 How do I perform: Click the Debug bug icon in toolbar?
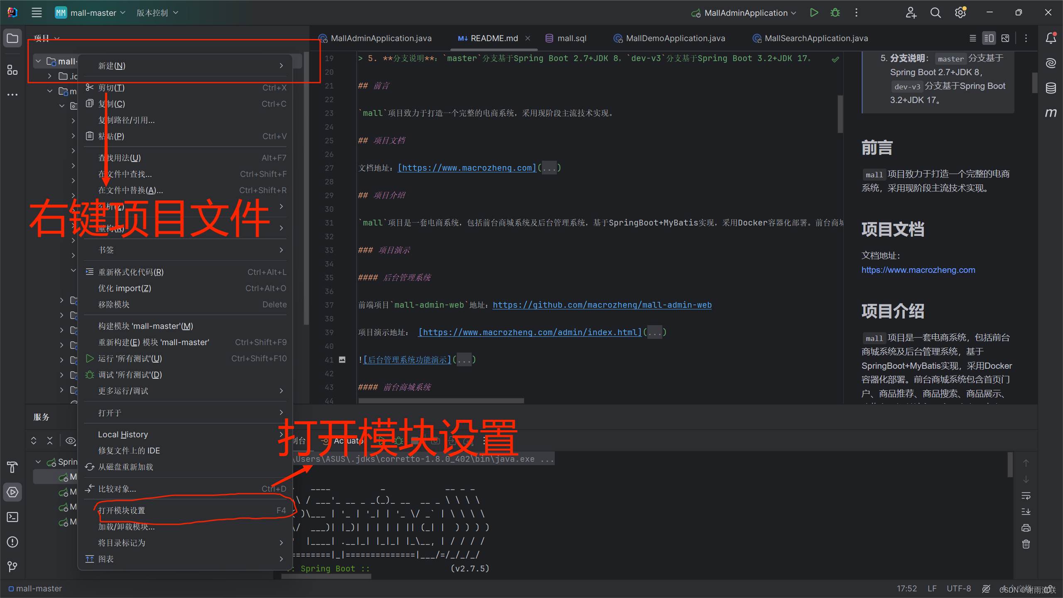tap(835, 12)
